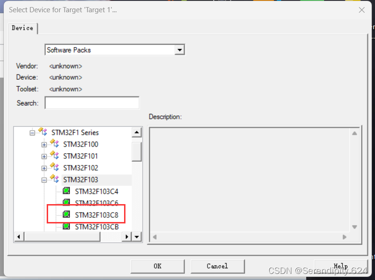
Task: Click device tree scroll down arrow
Action: pos(137,237)
